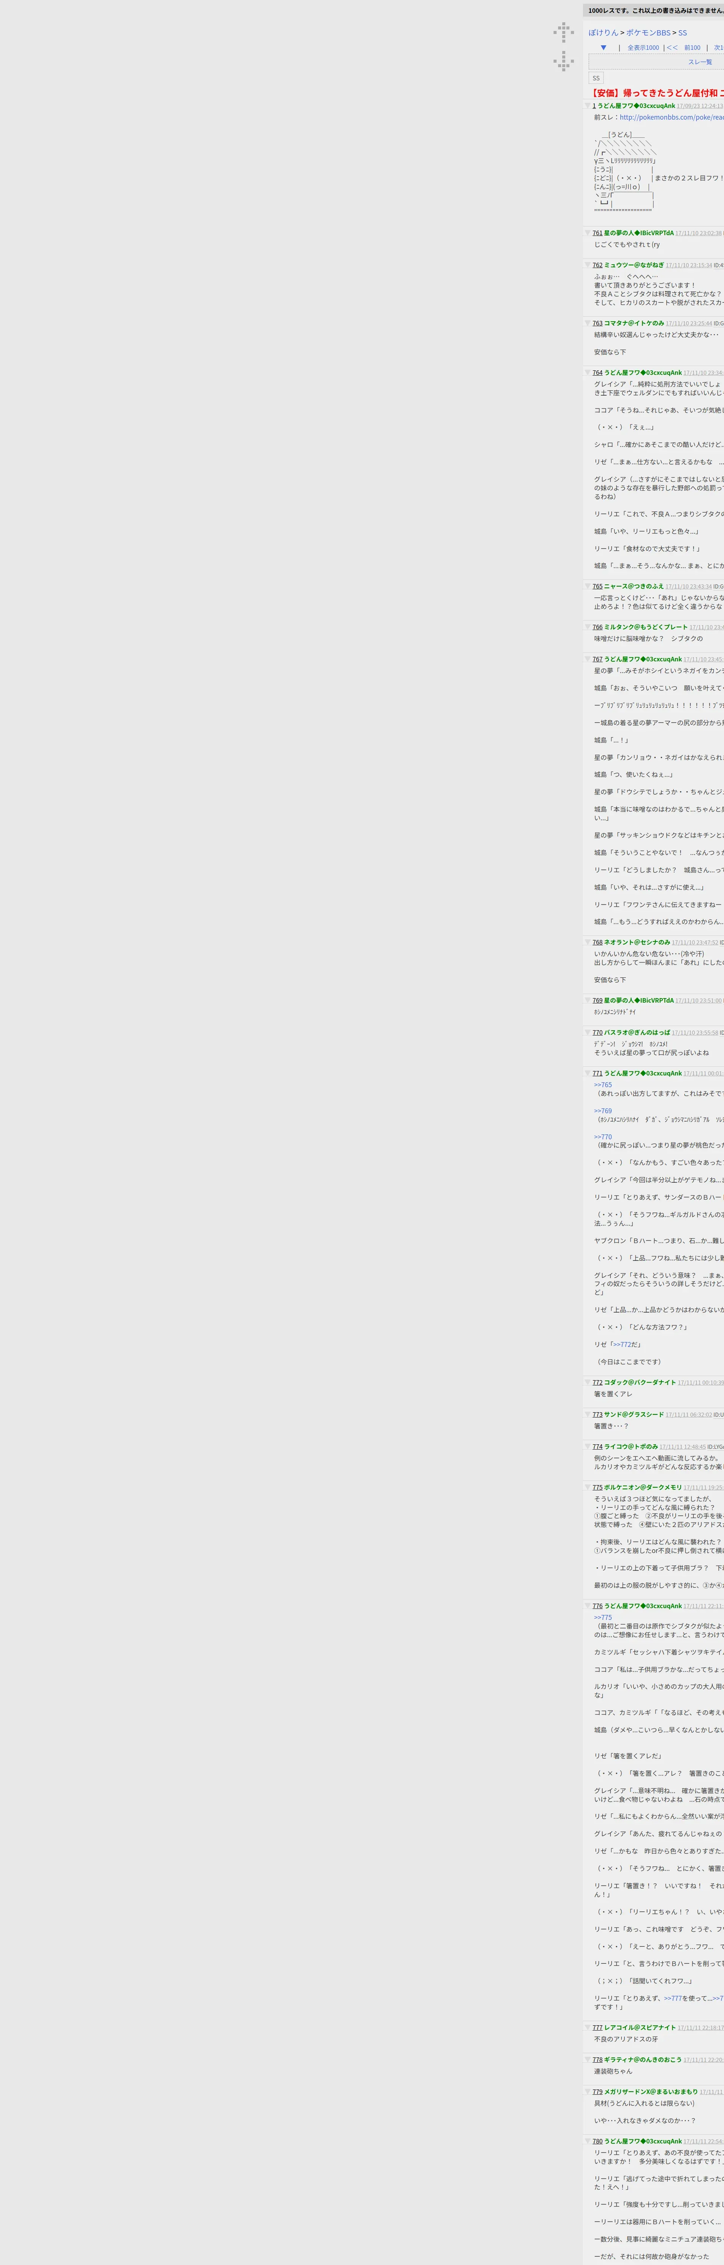The image size is (724, 2265).
Task: Click username ライコウ@トポのみ on post 774
Action: (631, 1447)
